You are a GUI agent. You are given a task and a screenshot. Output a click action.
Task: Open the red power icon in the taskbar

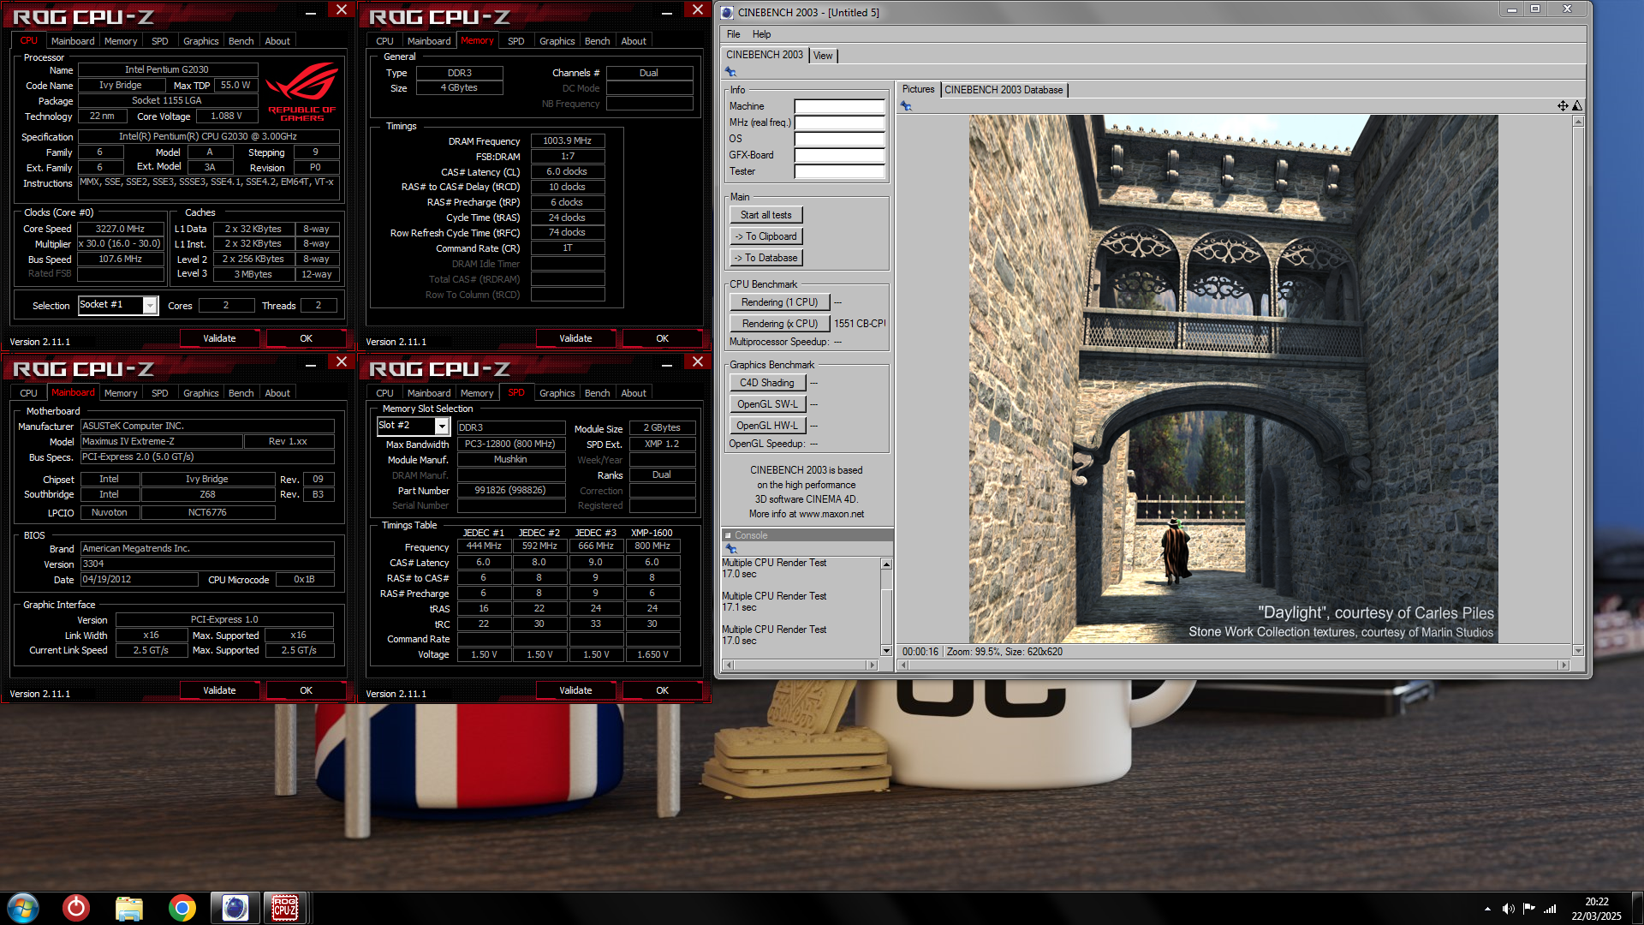(x=76, y=908)
